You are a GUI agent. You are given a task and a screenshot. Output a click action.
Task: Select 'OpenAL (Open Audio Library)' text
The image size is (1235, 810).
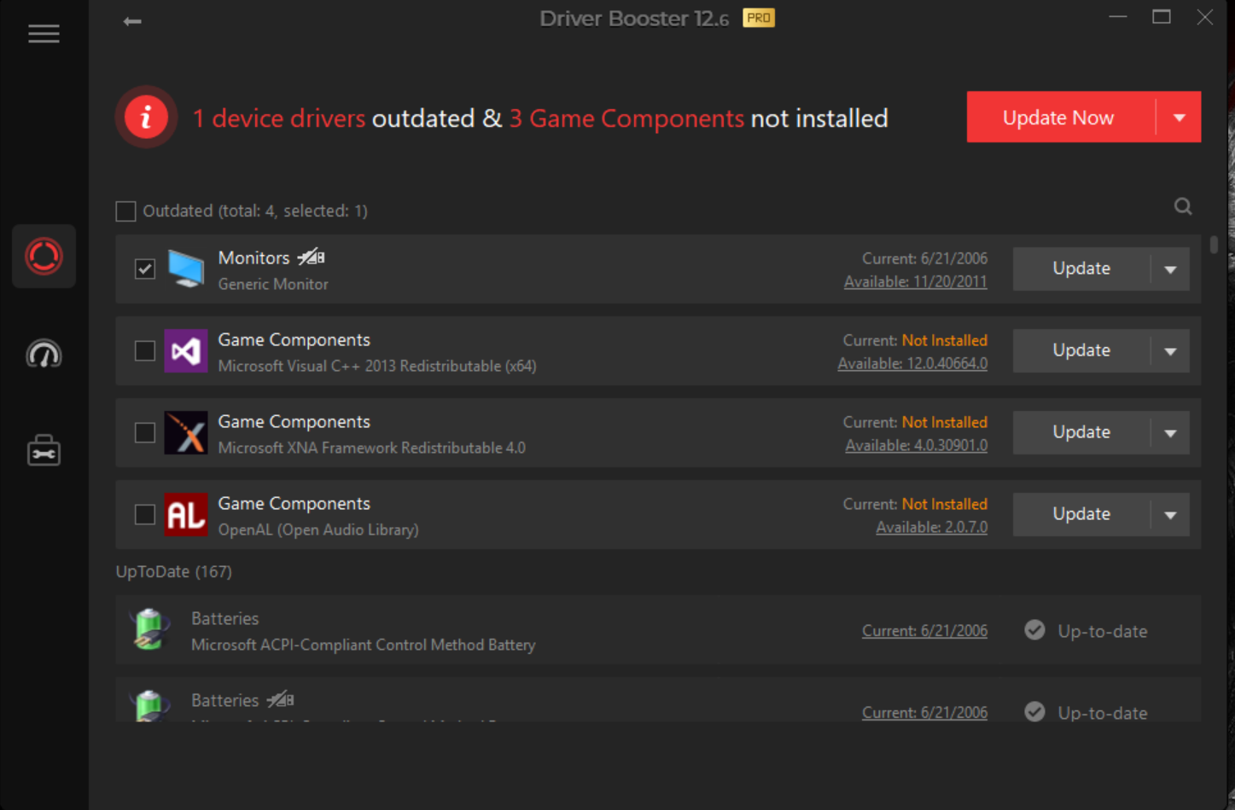(x=318, y=529)
